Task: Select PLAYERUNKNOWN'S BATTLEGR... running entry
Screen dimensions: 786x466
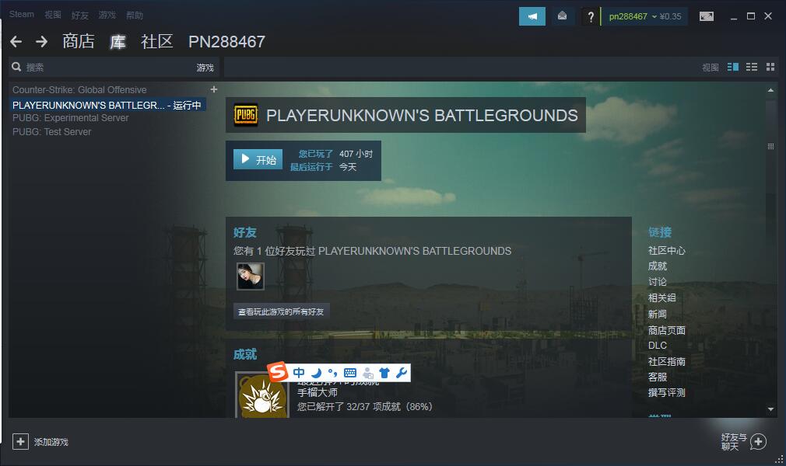Action: click(x=107, y=105)
